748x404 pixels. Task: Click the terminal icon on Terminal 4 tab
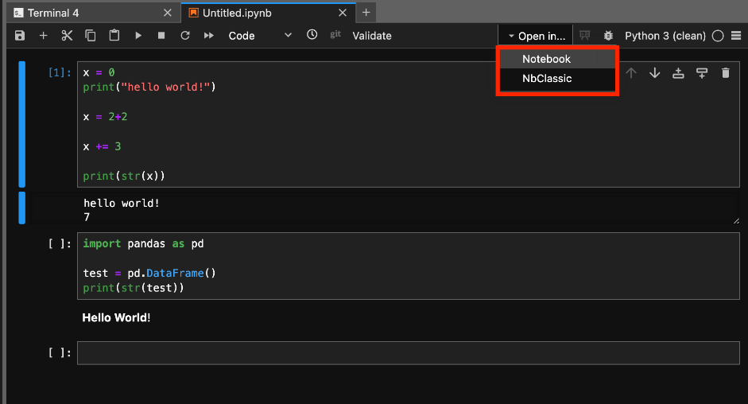pos(18,13)
